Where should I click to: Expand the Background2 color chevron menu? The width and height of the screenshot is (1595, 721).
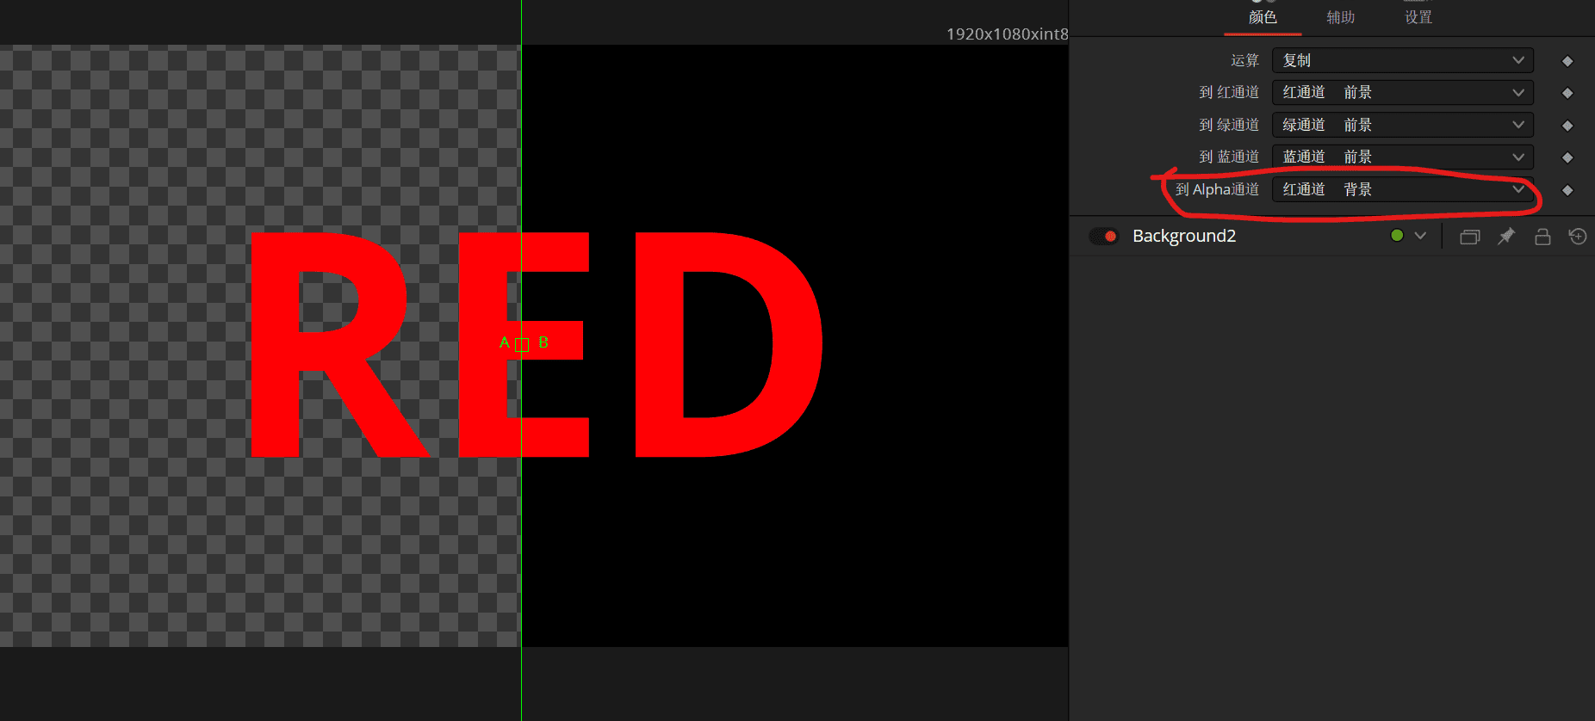[x=1420, y=235]
